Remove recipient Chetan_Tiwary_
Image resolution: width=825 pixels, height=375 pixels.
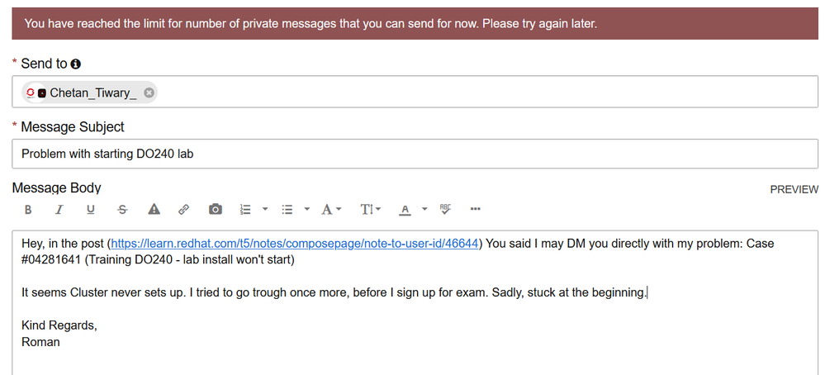149,93
